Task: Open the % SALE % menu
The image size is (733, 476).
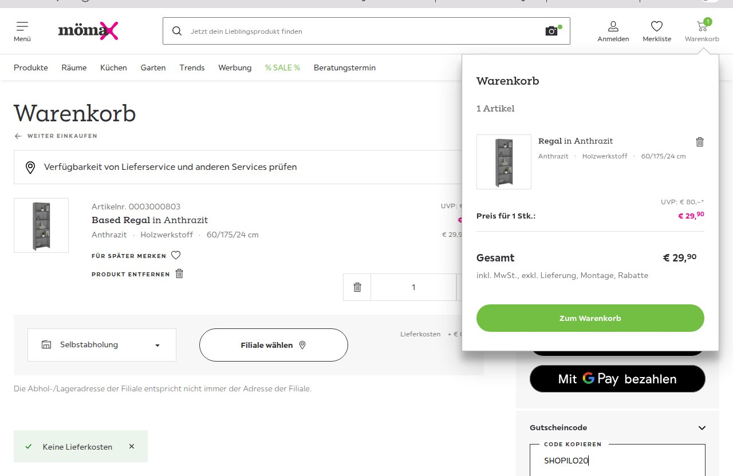Action: point(282,68)
